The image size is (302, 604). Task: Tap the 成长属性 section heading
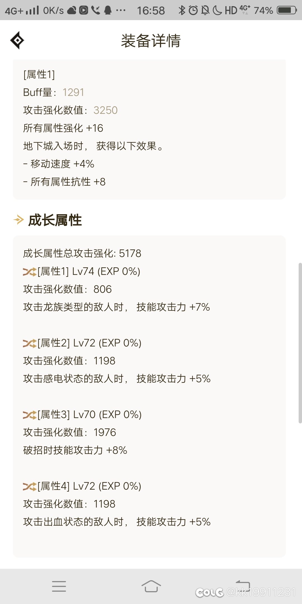pyautogui.click(x=55, y=220)
